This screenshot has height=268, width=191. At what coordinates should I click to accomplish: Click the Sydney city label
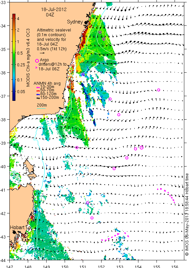point(75,22)
